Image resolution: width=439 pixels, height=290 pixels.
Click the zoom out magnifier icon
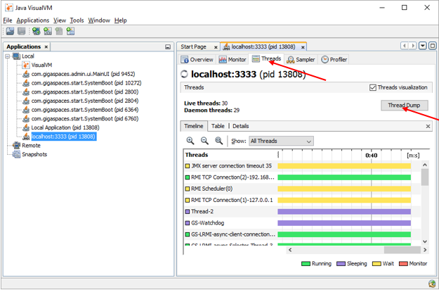pos(204,141)
